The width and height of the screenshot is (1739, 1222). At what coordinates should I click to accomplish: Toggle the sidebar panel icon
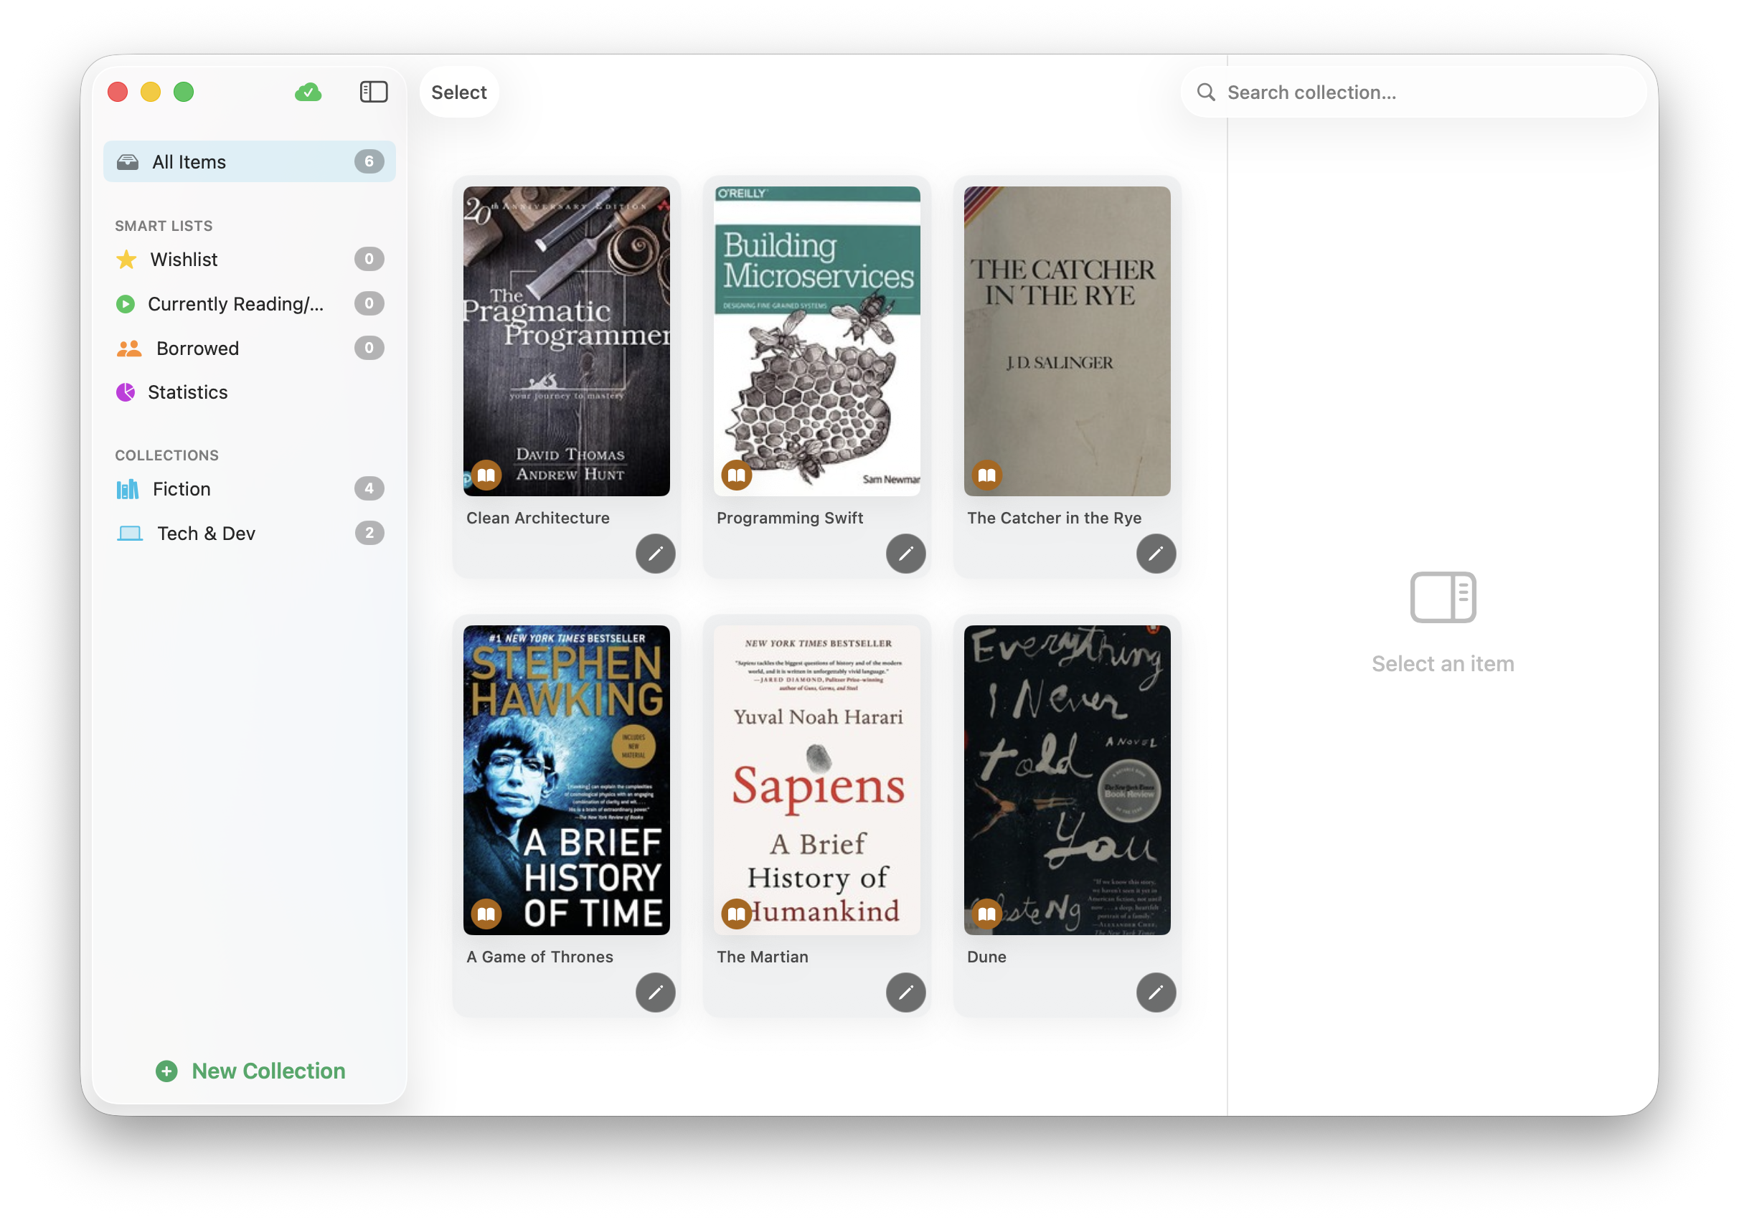373,92
